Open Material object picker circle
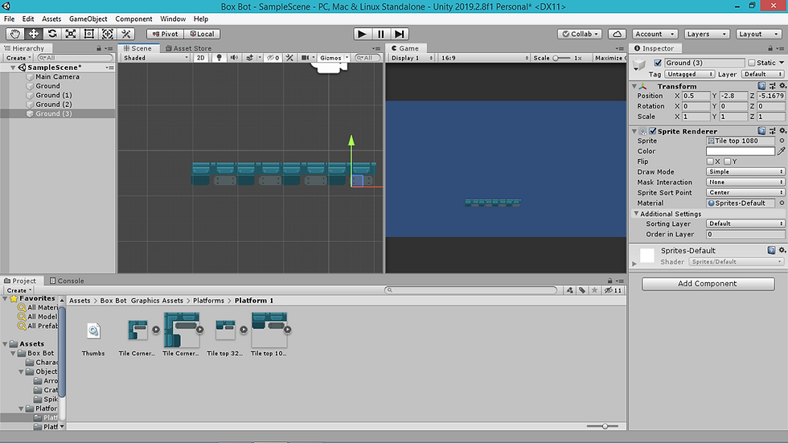Viewport: 788px width, 443px height. click(x=782, y=203)
